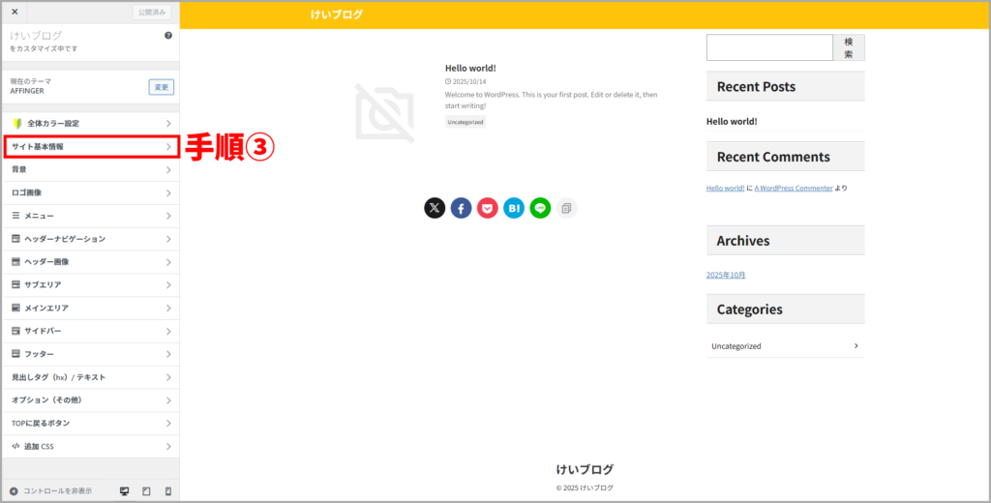Switch to mobile preview icon
The height and width of the screenshot is (503, 991).
[x=168, y=491]
